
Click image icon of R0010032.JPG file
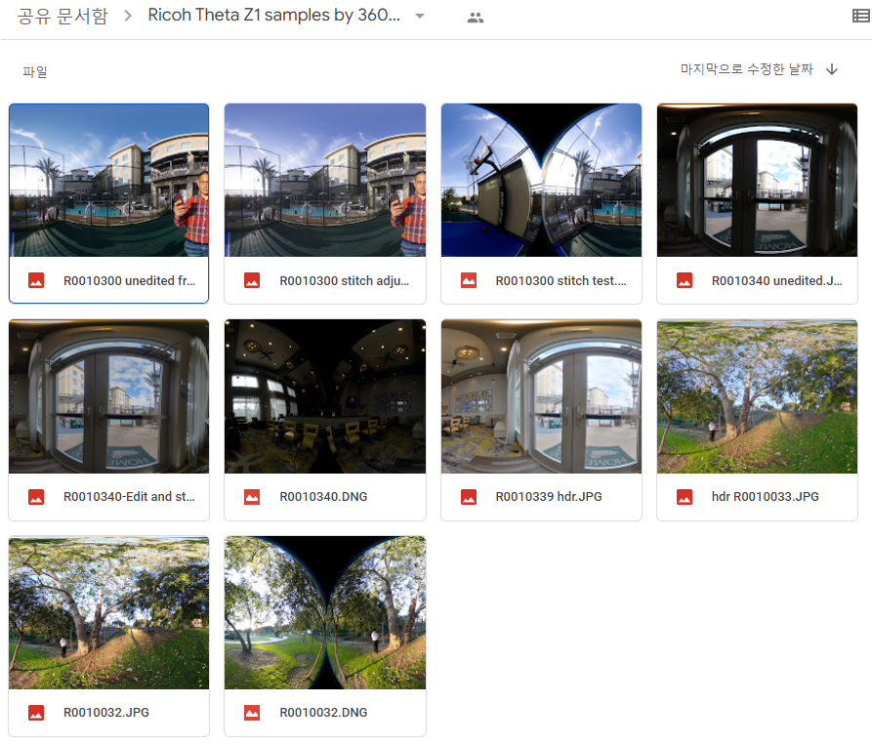pyautogui.click(x=36, y=712)
